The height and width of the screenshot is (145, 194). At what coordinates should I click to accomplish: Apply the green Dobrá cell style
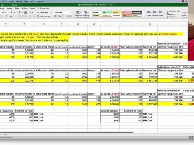pyautogui.click(x=107, y=12)
